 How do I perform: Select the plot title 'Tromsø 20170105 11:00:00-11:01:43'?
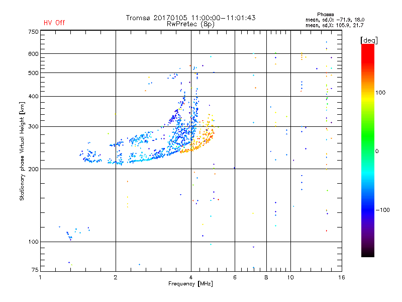coord(190,18)
